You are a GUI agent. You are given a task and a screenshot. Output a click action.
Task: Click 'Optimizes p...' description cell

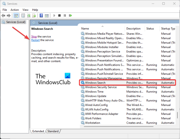(x=135, y=60)
